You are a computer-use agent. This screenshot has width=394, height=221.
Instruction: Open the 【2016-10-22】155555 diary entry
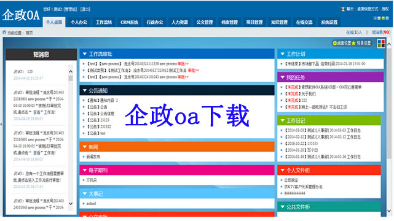click(301, 144)
